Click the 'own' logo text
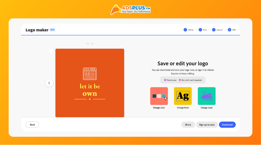Viewport: 261px width, 145px height. 90,93
